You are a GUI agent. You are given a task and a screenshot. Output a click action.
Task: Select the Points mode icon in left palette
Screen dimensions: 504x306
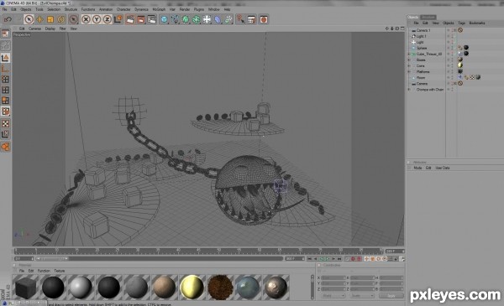point(5,80)
